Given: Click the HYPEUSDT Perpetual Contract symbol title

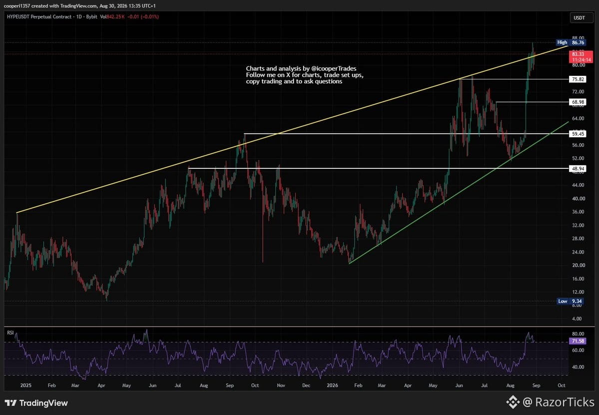Looking at the screenshot, I should coord(39,17).
